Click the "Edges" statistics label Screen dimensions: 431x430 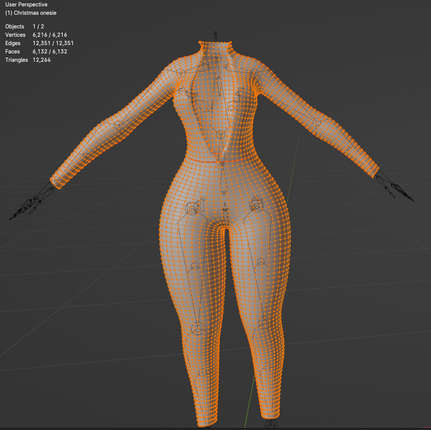(x=12, y=43)
